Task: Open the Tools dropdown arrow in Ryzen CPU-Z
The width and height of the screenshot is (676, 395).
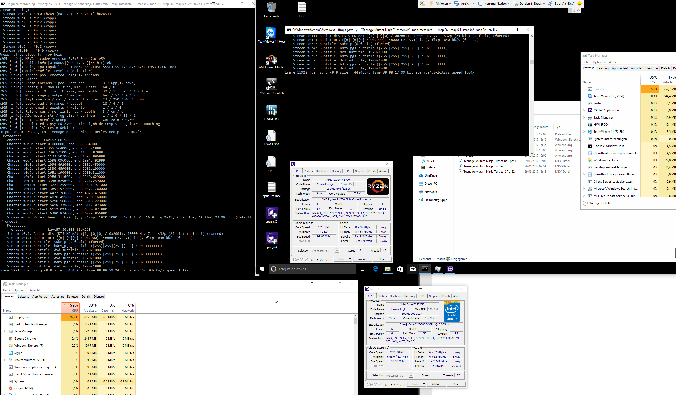Action: pos(350,259)
